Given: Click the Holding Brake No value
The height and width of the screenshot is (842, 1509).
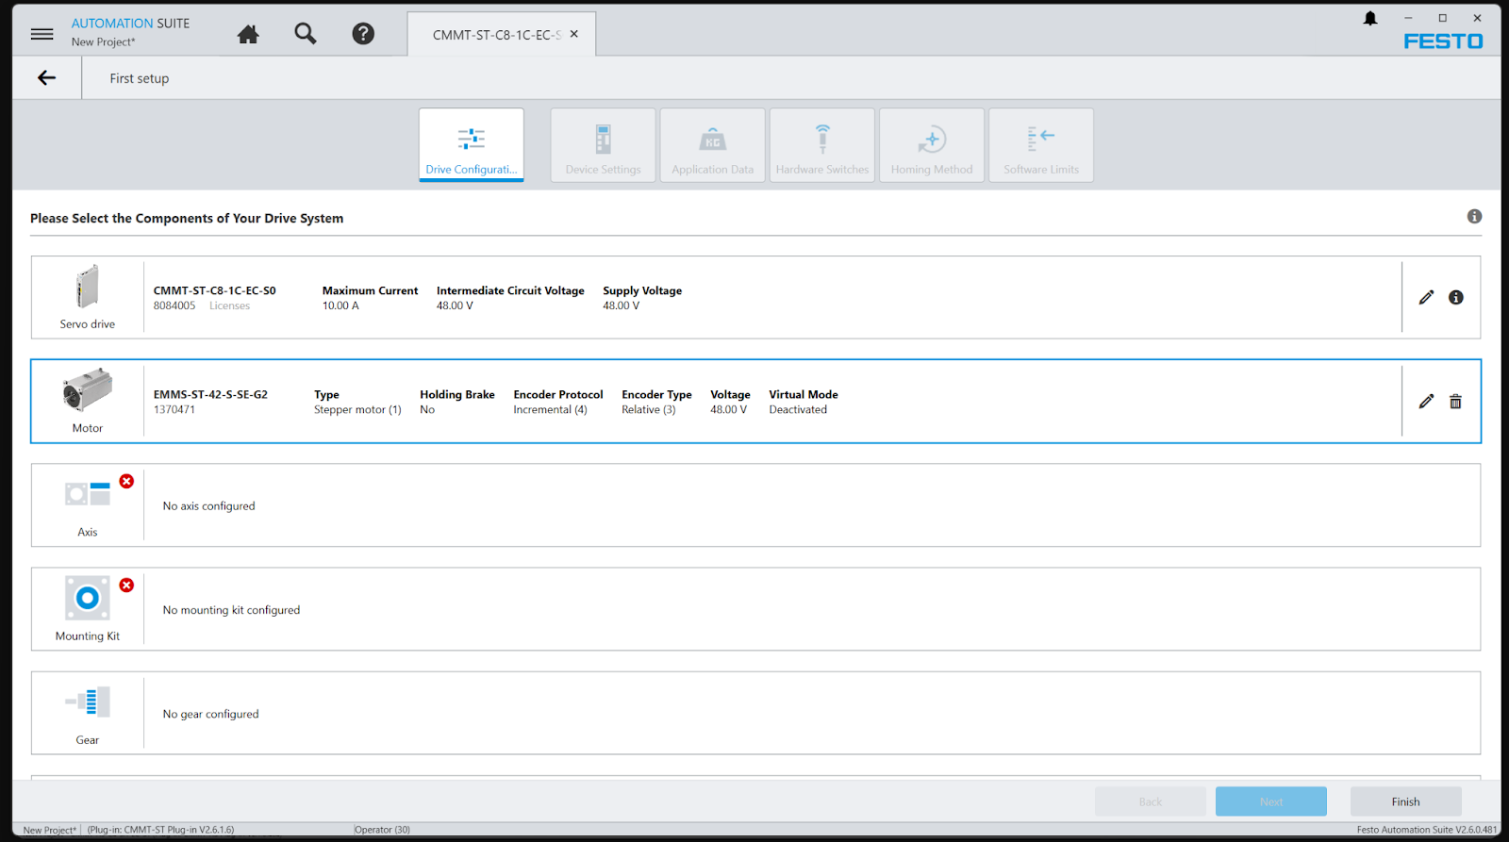Looking at the screenshot, I should coord(427,409).
